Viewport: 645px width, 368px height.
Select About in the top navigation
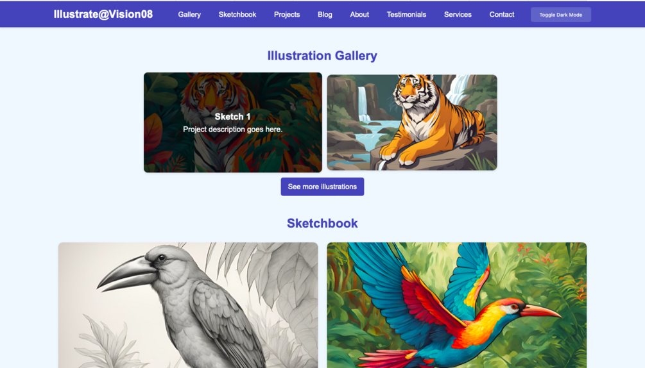(359, 14)
